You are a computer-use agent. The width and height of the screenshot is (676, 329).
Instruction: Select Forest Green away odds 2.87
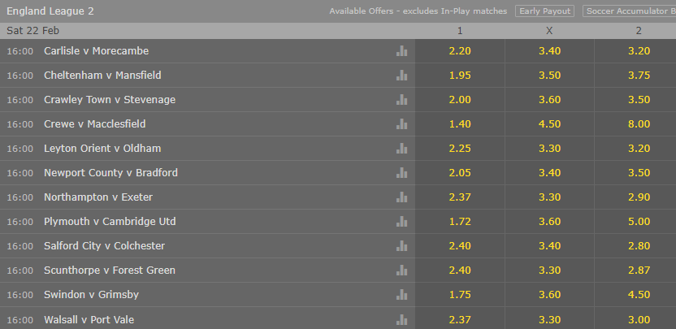tap(639, 271)
